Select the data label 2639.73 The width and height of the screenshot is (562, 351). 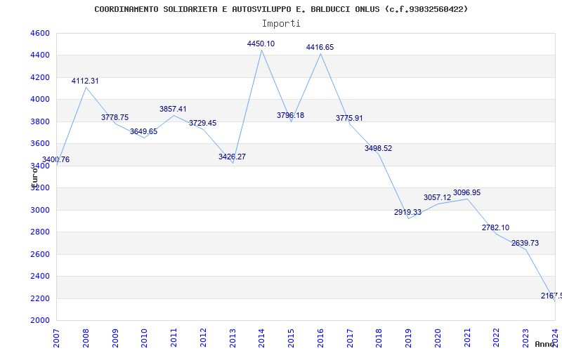coord(525,243)
